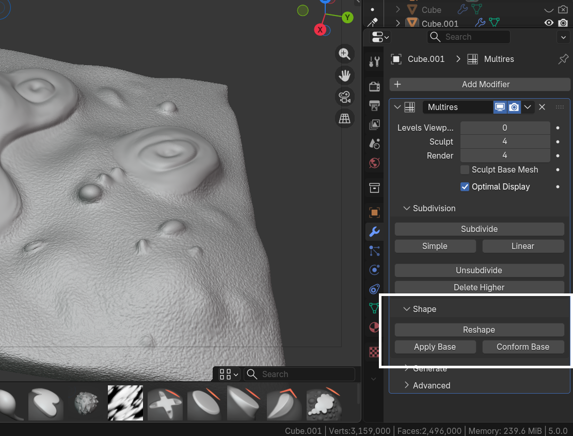Screen dimensions: 573x436
Task: Open the Output Properties printer tab
Action: [x=374, y=105]
